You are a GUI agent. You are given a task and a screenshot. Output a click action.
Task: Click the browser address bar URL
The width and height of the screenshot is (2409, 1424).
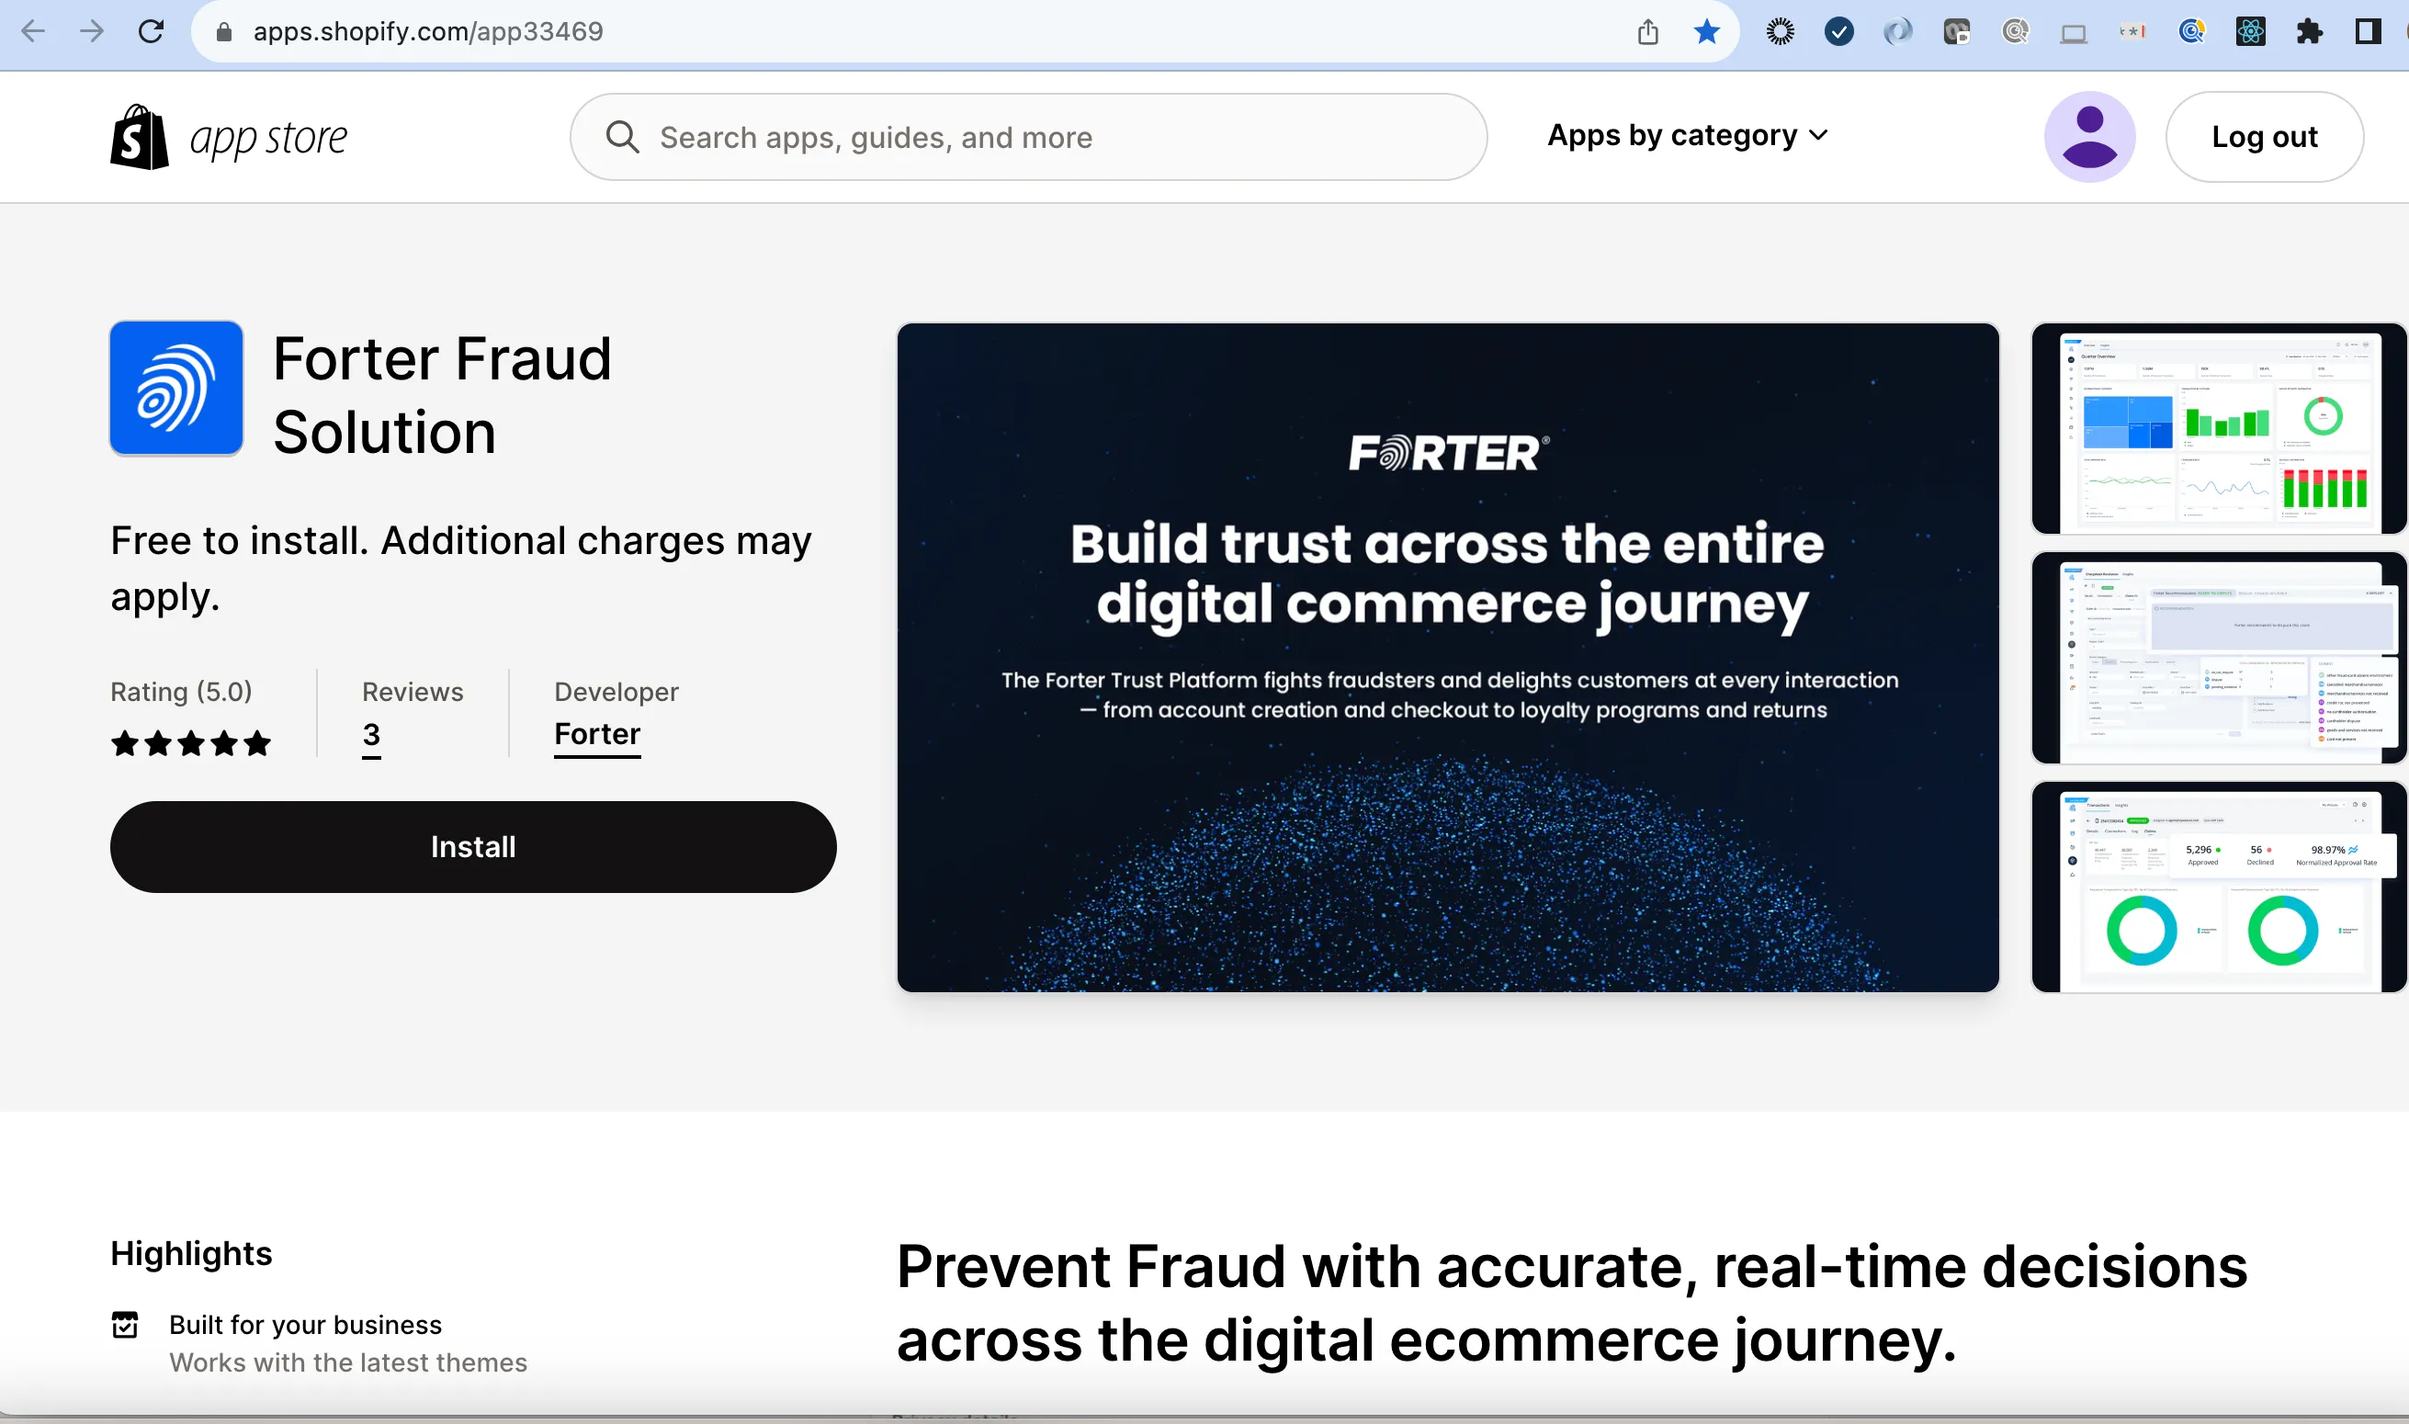[x=428, y=31]
